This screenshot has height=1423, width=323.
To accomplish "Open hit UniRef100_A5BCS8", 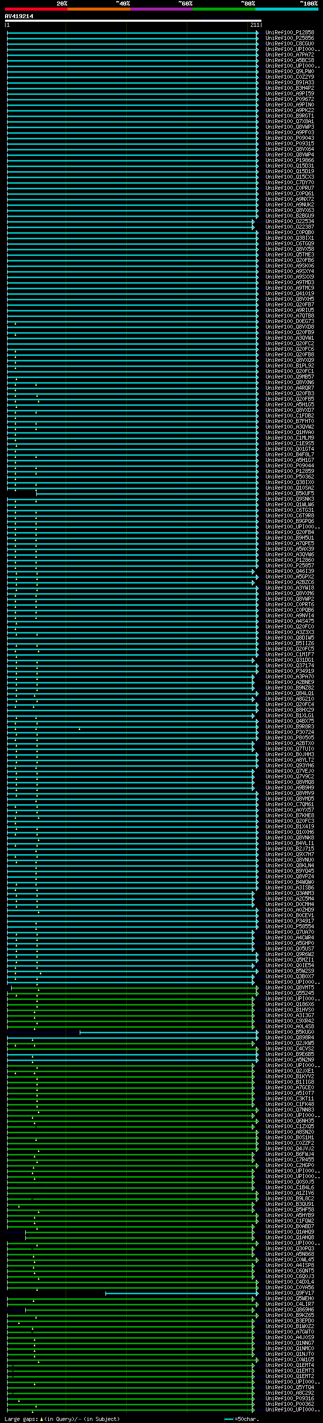I will tap(290, 60).
